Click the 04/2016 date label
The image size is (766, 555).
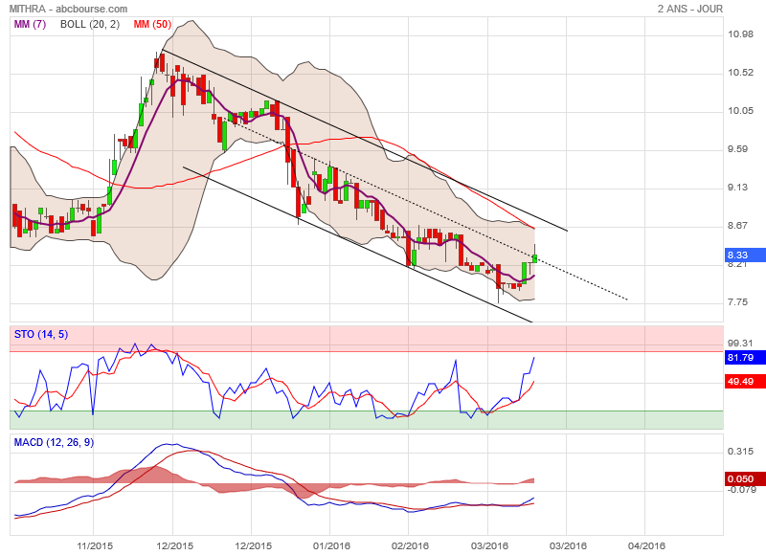click(647, 545)
